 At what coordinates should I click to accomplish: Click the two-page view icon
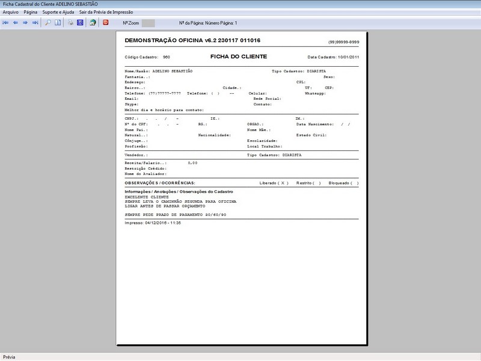click(x=58, y=23)
